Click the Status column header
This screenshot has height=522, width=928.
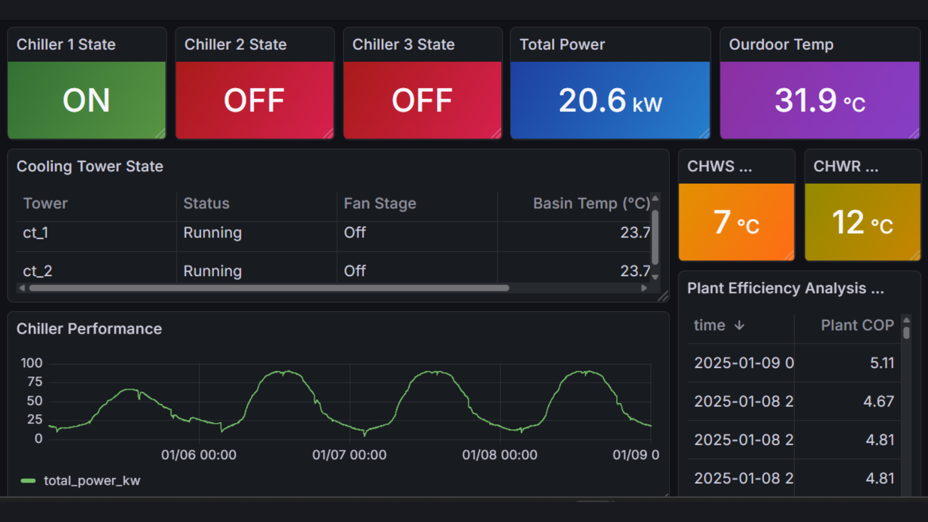206,203
